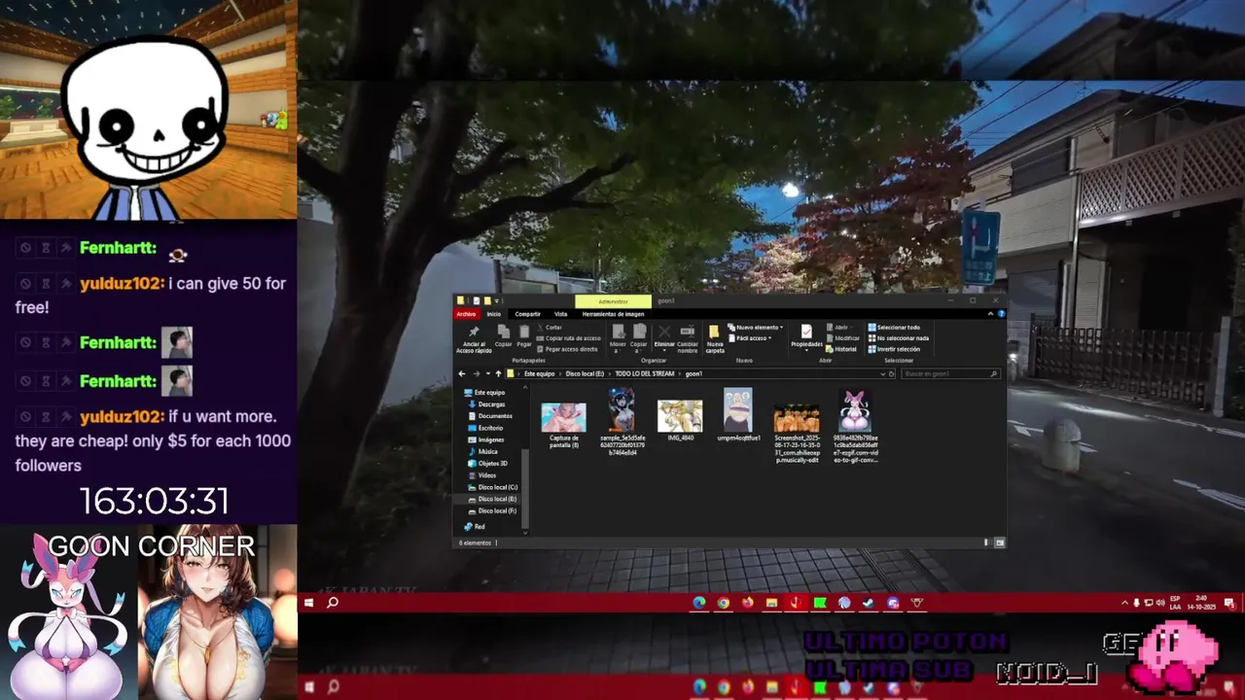Select the Administrar contextual tab
The height and width of the screenshot is (700, 1245).
pos(613,301)
